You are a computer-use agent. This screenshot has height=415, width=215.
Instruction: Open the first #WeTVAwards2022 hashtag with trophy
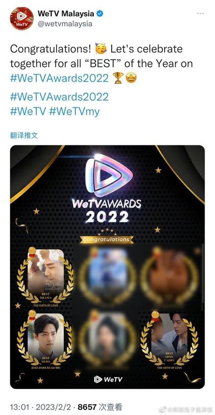tap(59, 79)
